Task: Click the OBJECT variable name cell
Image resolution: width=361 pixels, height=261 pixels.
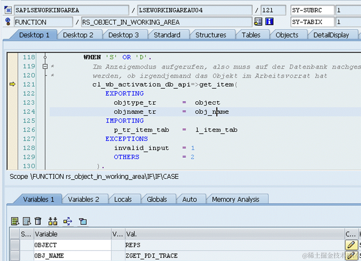Action: click(x=73, y=245)
